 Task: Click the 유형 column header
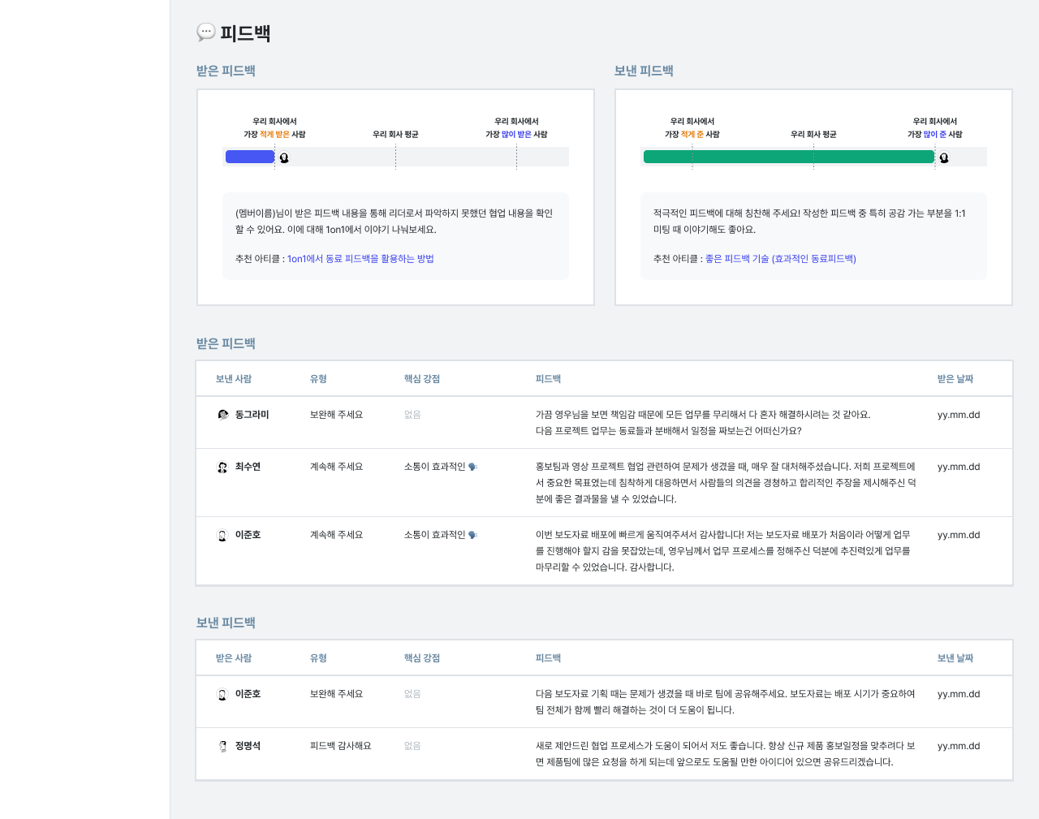[318, 378]
